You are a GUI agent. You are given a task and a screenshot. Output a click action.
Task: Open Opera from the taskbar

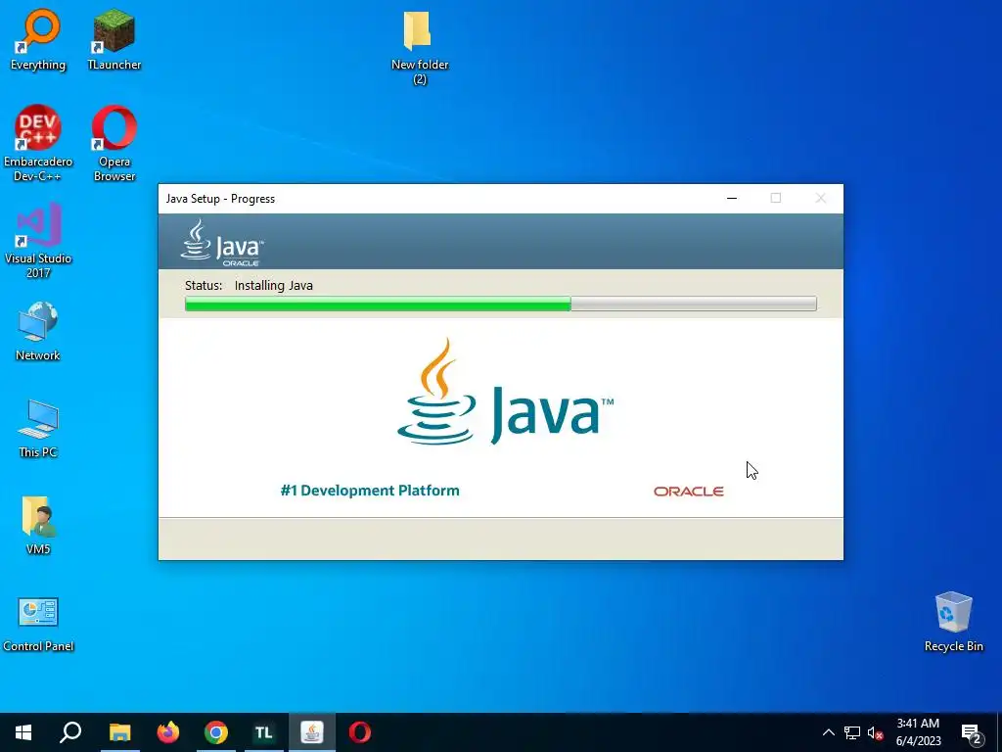360,732
